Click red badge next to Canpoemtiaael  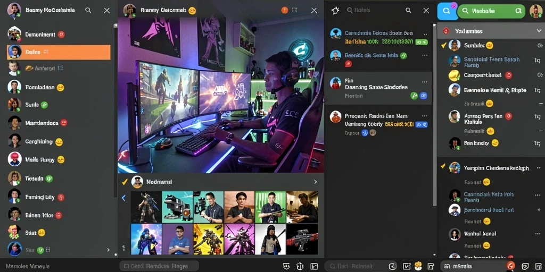(x=508, y=75)
